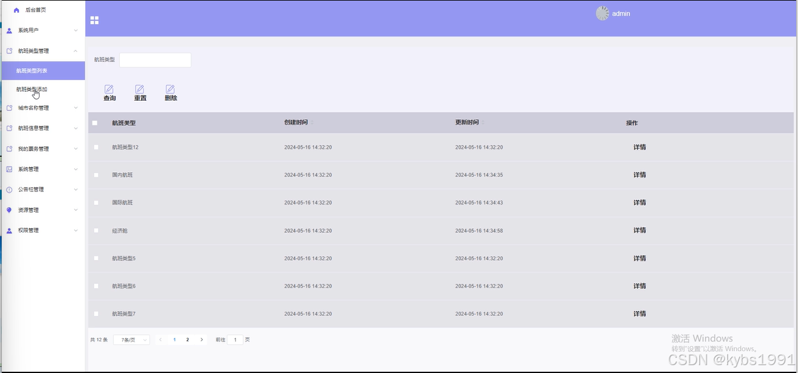Open 详情 for 国内航班
The height and width of the screenshot is (373, 798).
tap(639, 175)
